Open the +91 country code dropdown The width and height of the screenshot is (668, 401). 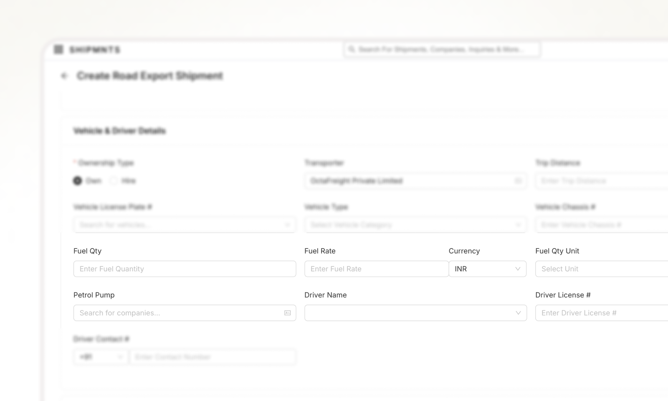click(101, 357)
